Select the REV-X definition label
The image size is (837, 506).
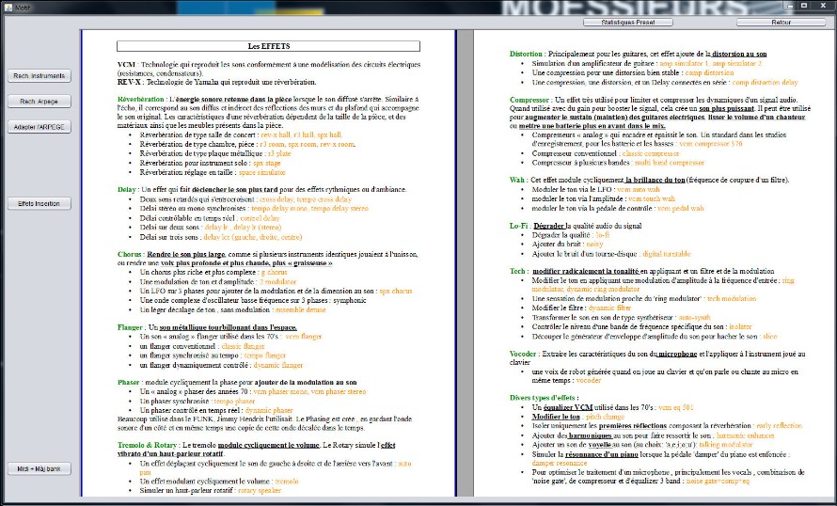coord(129,82)
